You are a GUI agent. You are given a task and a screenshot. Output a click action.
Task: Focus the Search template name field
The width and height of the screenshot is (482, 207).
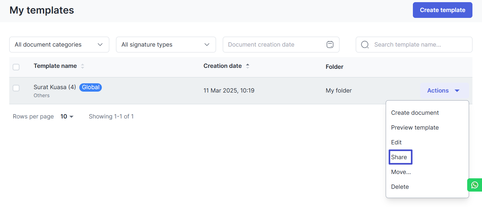pos(420,45)
